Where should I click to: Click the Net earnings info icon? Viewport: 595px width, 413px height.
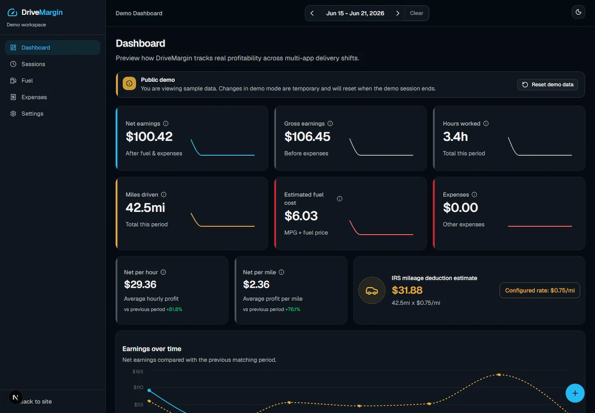(166, 124)
